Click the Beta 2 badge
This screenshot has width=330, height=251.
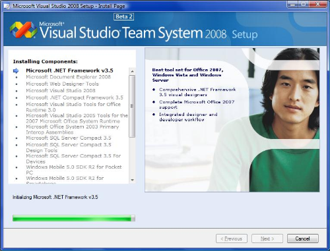click(x=123, y=16)
